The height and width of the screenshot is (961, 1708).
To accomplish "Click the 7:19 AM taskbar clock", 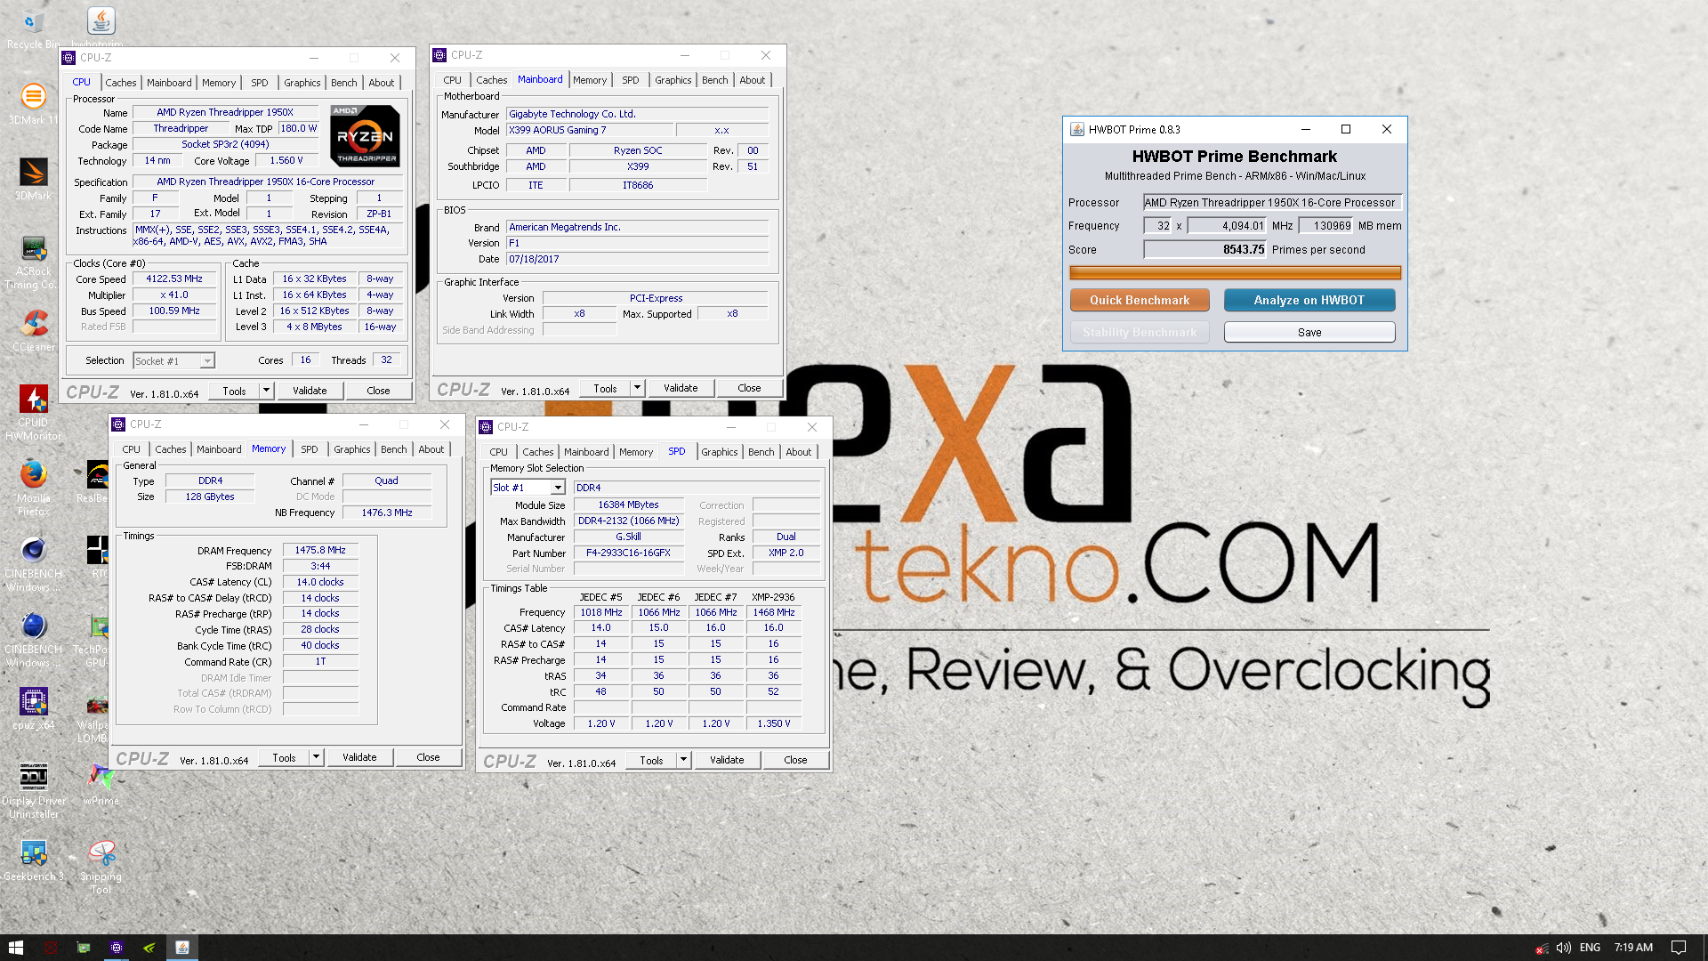I will click(x=1633, y=948).
